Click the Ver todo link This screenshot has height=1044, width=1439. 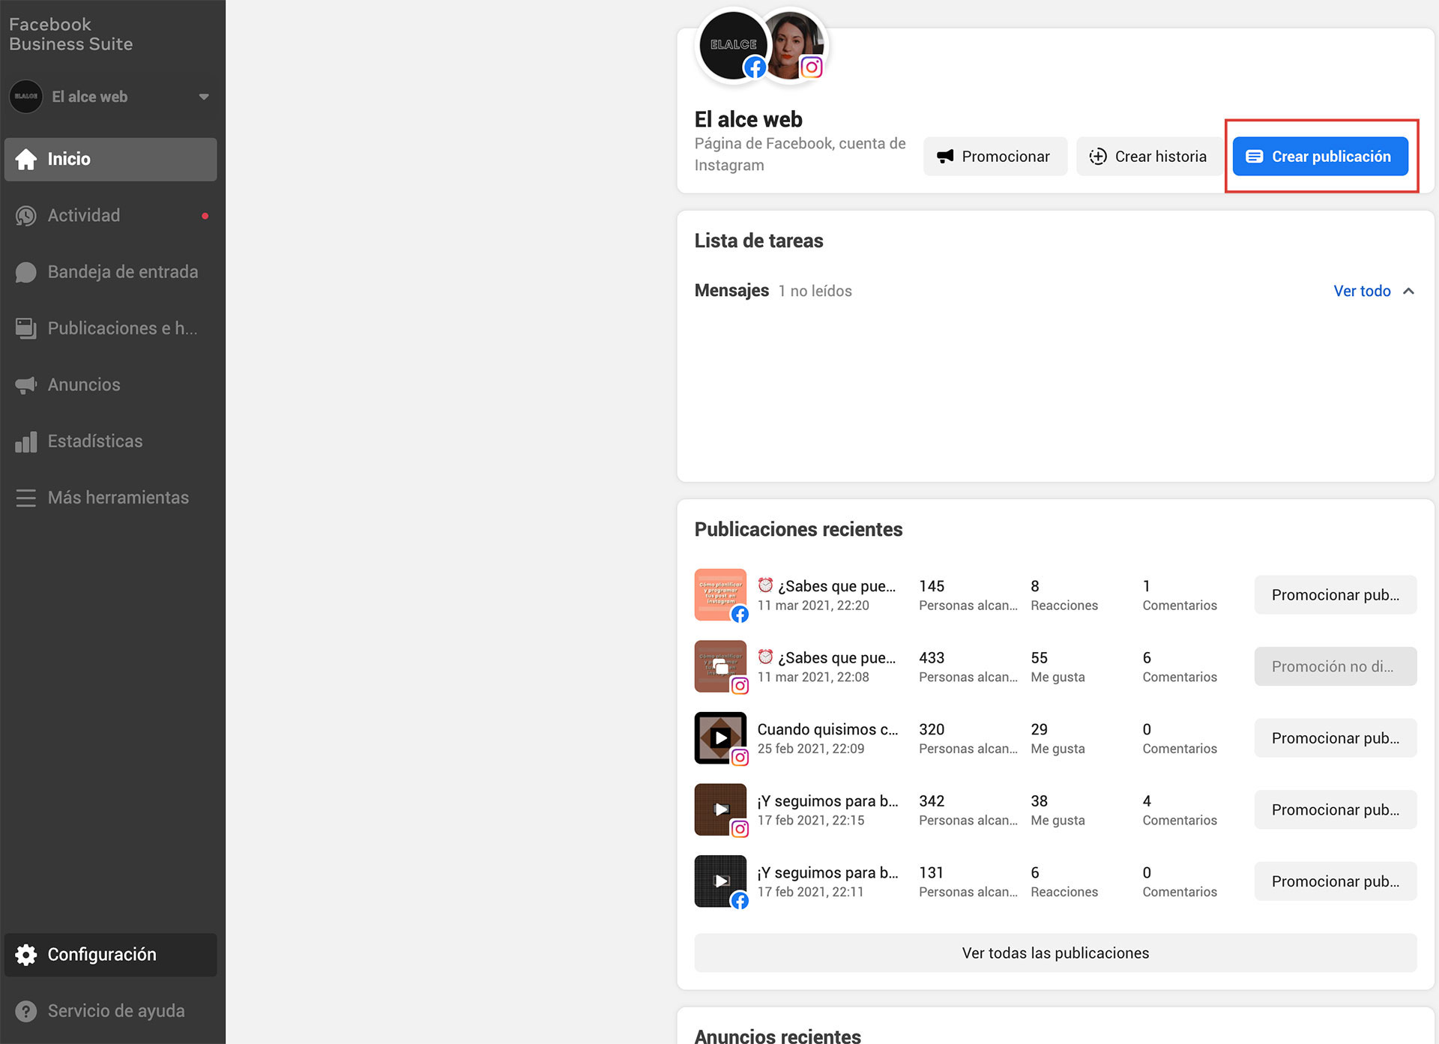1362,291
